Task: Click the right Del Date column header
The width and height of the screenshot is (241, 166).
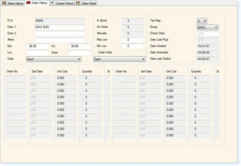Action: 146,71
